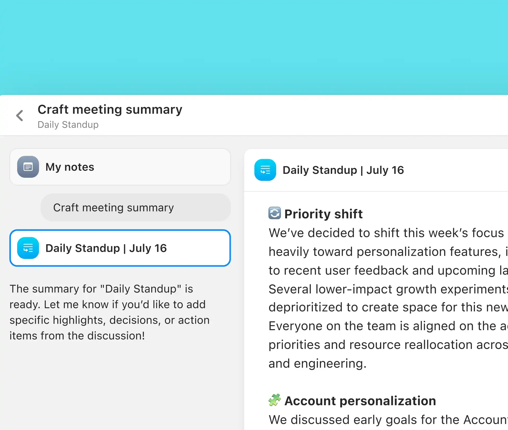Open the My notes card

(120, 167)
